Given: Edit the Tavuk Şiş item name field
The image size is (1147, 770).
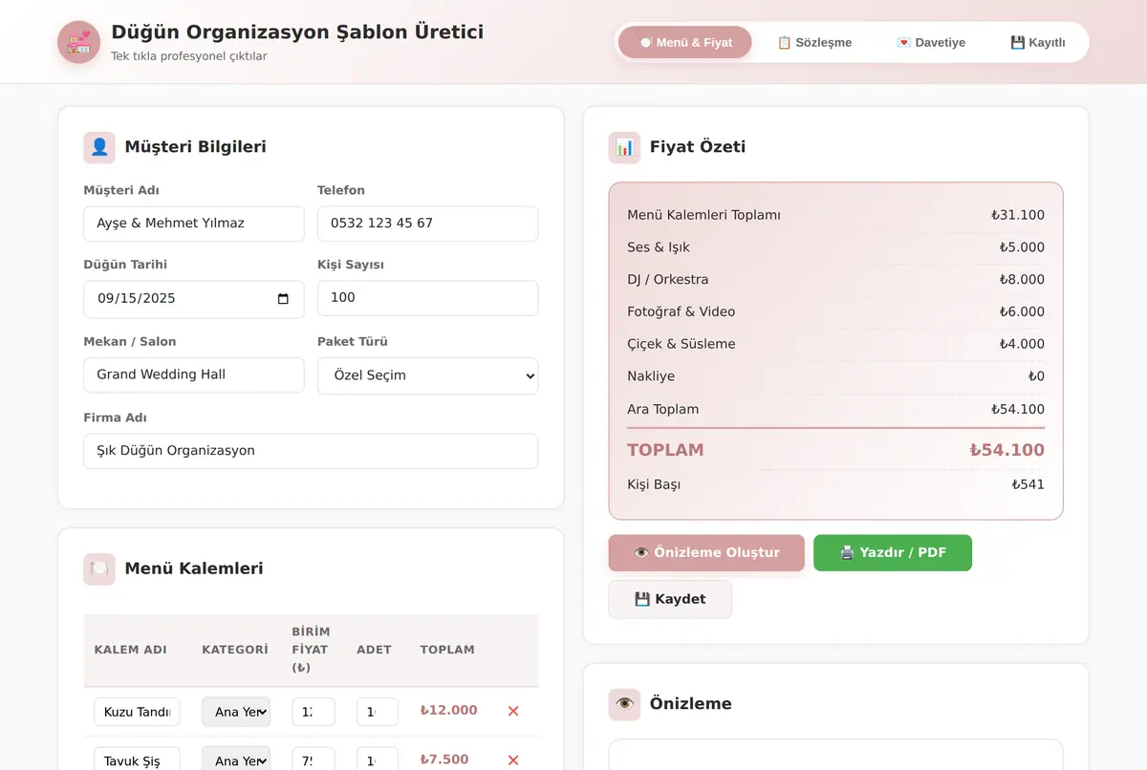Looking at the screenshot, I should 137,760.
